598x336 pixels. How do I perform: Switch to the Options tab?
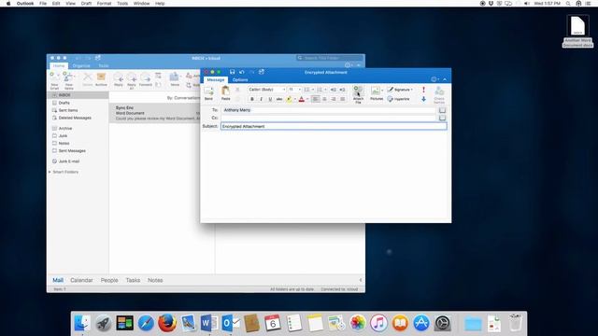coord(240,80)
